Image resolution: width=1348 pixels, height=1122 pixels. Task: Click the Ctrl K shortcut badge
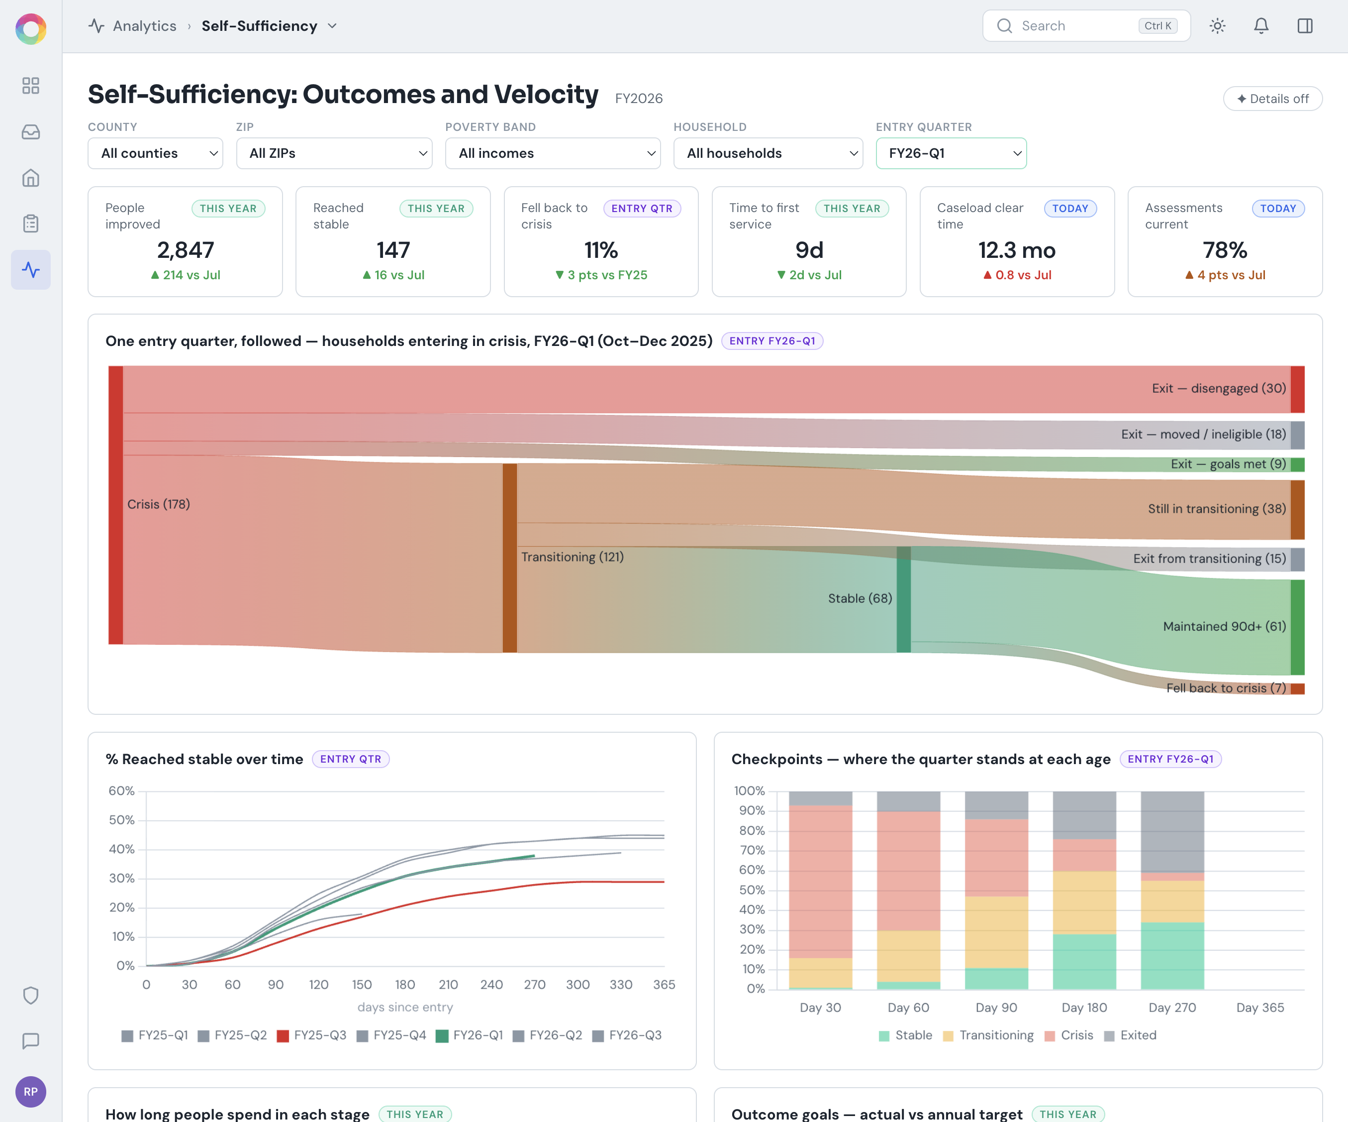1157,26
